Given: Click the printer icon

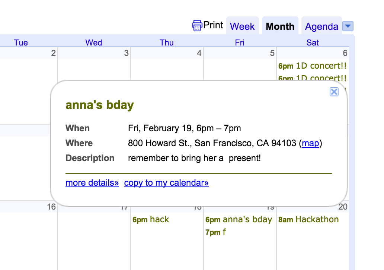Looking at the screenshot, I should click(x=197, y=26).
